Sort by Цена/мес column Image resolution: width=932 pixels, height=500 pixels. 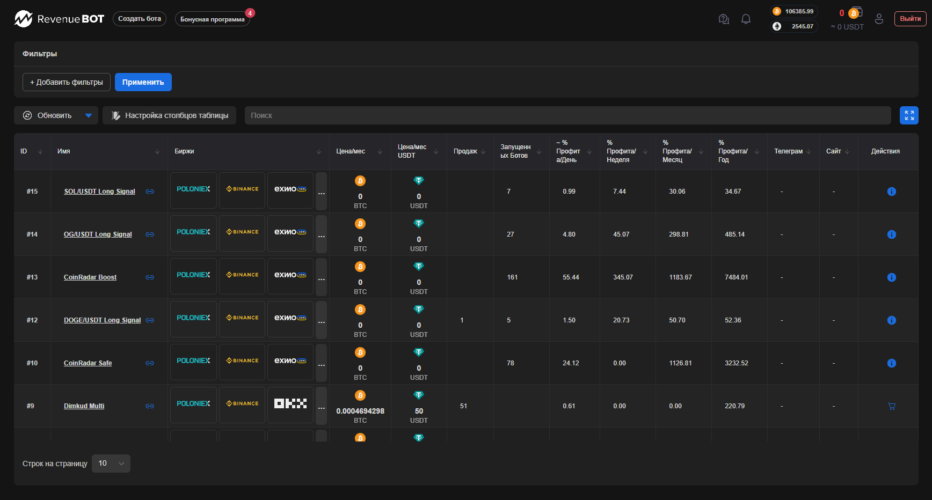(380, 152)
